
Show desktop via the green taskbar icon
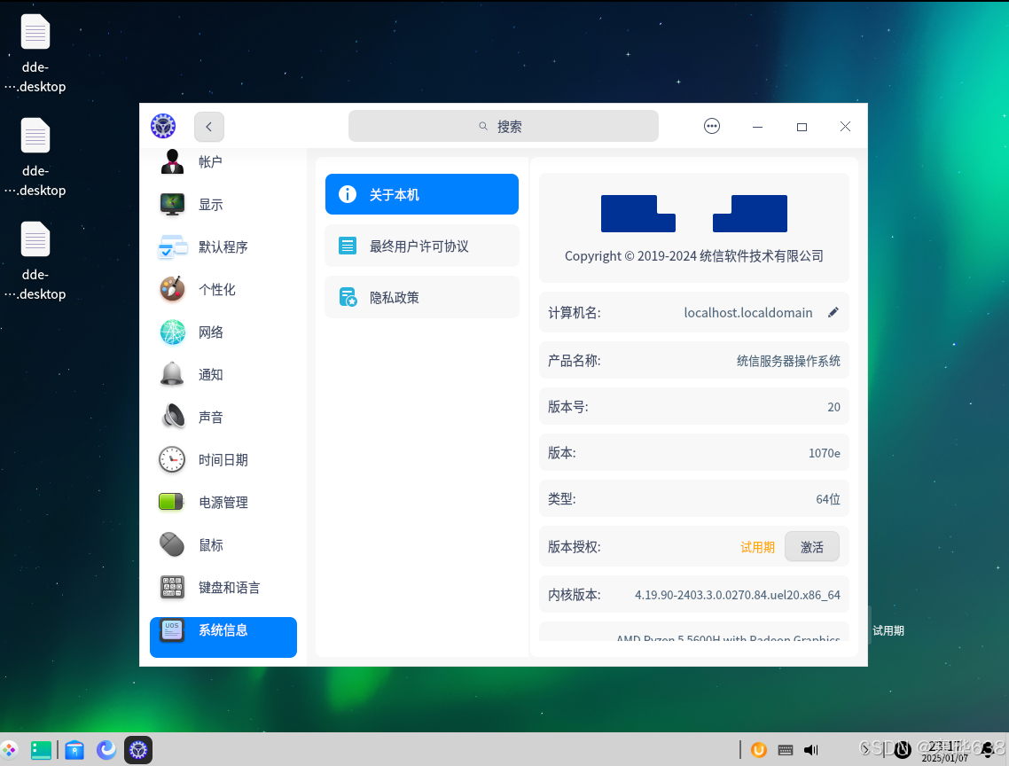(x=41, y=750)
